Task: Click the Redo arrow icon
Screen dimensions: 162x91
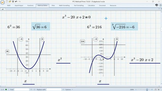Action: [19, 2]
